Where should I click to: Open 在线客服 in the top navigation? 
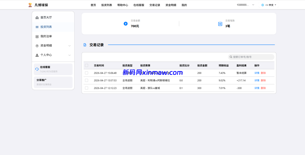point(139,5)
